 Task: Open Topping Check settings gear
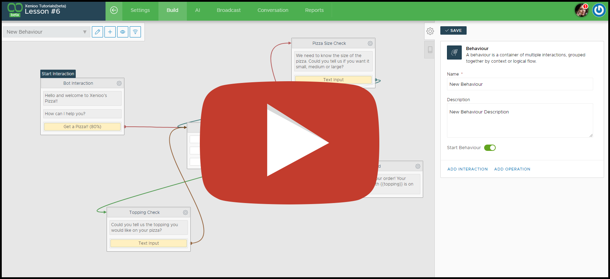(185, 212)
